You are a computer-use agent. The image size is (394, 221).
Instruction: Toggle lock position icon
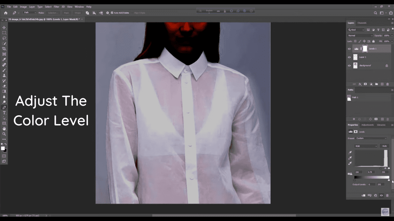tap(365, 41)
